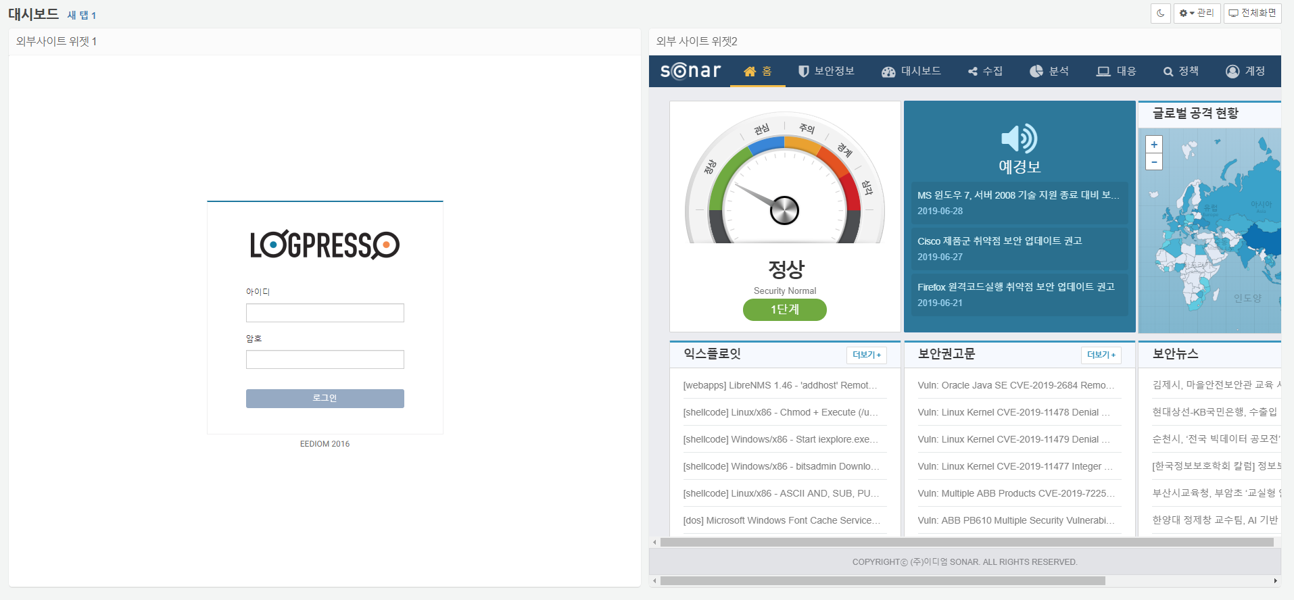The image size is (1294, 600).
Task: Open the 관리 gear dropdown
Action: coord(1197,13)
